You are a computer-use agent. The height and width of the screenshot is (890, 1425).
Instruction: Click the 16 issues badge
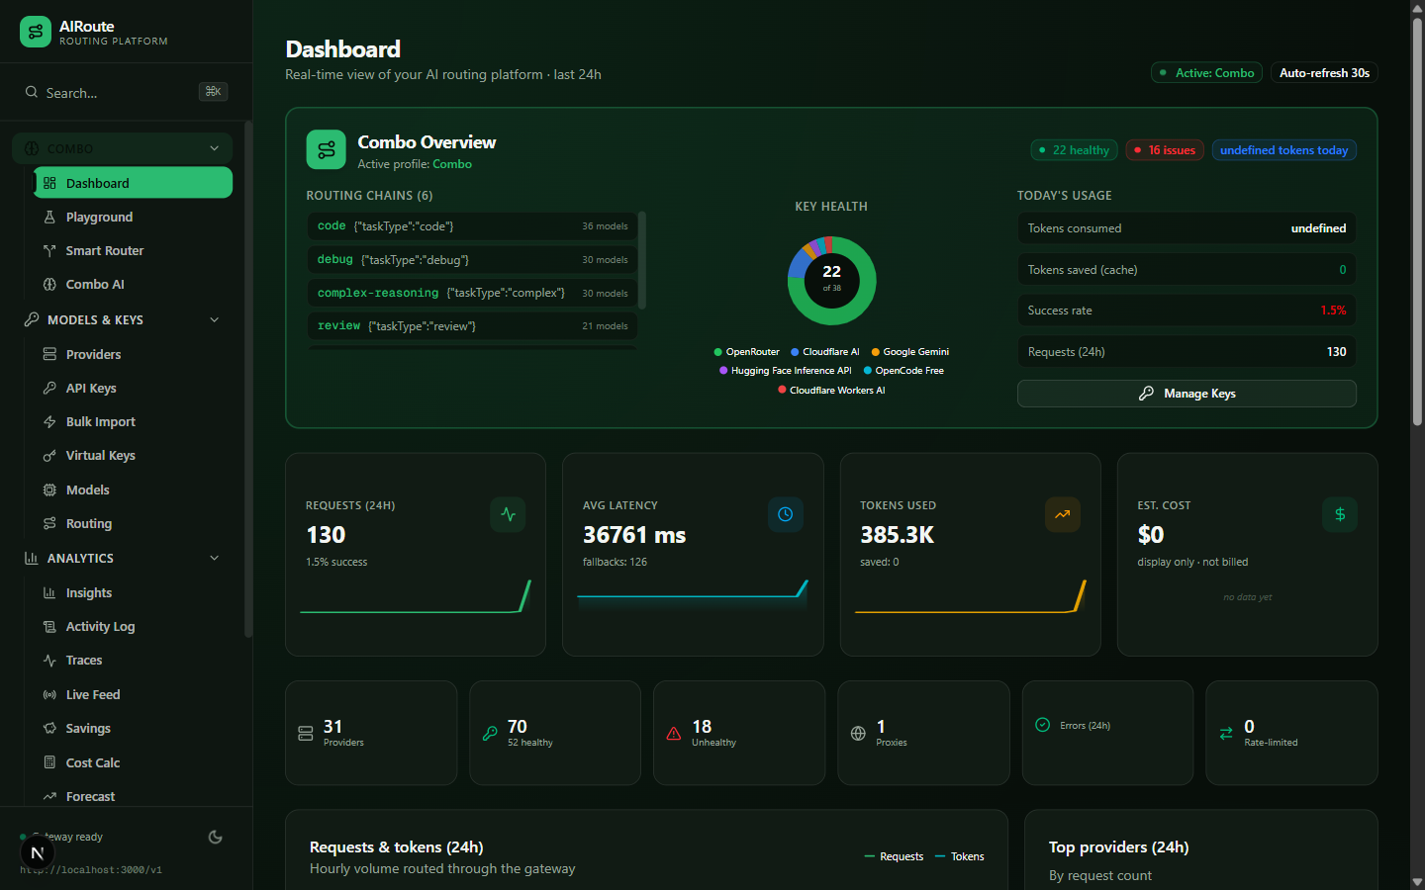[x=1164, y=150]
